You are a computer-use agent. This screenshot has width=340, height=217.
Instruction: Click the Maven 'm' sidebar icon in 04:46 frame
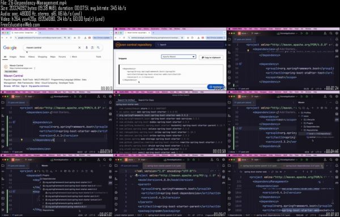click(337, 119)
